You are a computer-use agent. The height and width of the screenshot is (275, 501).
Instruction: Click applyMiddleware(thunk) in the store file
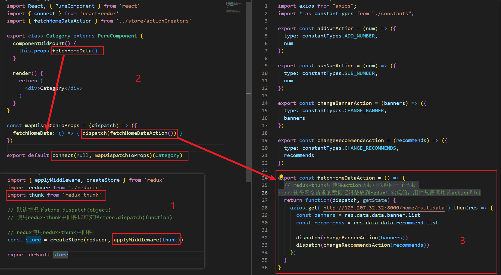[147, 240]
